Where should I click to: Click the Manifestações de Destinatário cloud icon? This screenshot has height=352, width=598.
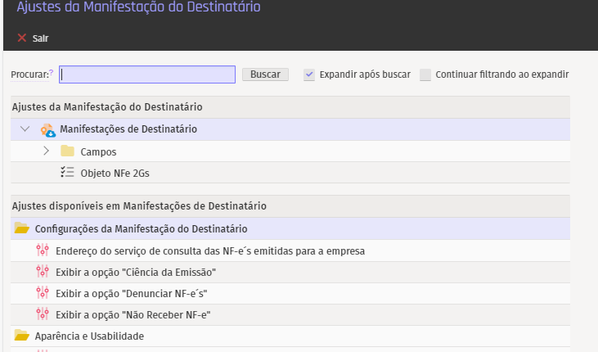(x=47, y=129)
